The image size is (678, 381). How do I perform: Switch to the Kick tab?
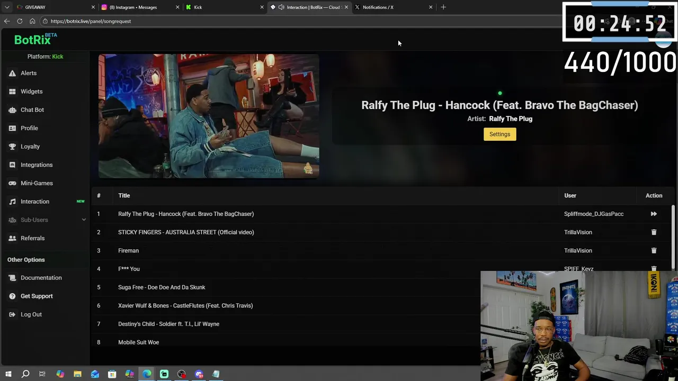(x=224, y=7)
